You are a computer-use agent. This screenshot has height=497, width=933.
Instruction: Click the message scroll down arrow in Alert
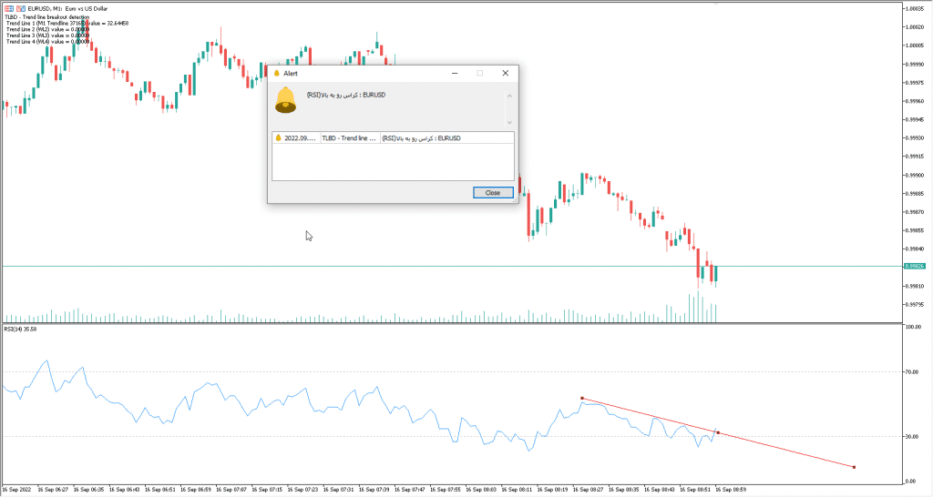[x=509, y=123]
